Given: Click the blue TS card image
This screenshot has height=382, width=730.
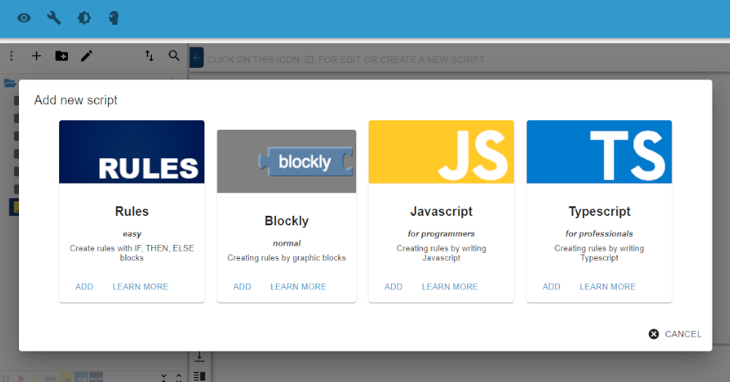Looking at the screenshot, I should point(599,152).
